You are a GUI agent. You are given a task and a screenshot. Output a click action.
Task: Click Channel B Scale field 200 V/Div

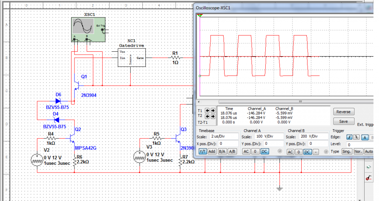click(313, 136)
